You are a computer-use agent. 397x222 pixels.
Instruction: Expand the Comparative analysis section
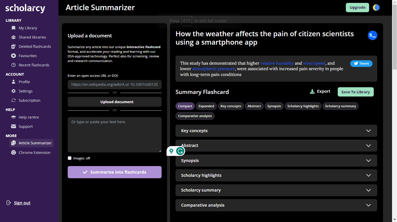click(276, 205)
